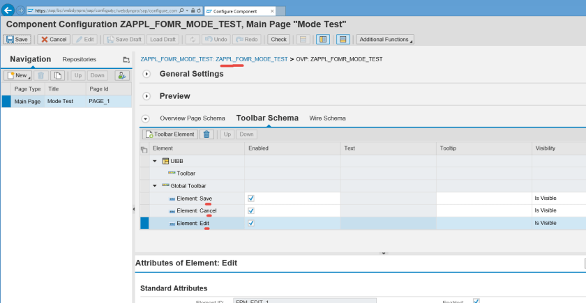
Task: Click the Mode Test title cell
Action: click(x=66, y=102)
